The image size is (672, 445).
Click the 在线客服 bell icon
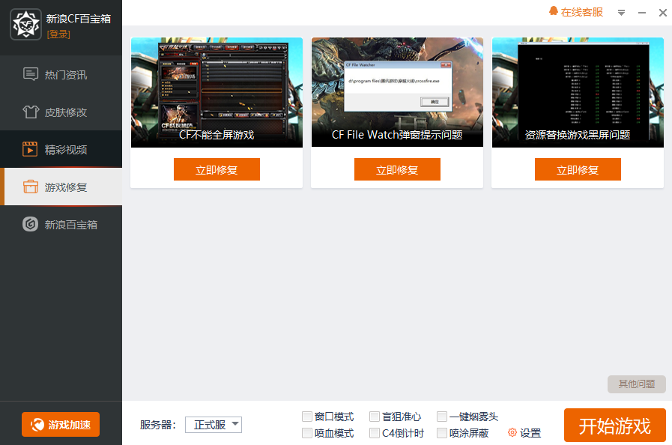tap(554, 12)
